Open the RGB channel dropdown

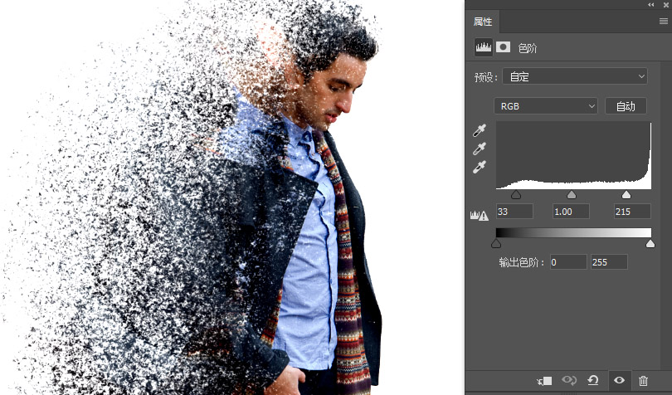(x=546, y=106)
